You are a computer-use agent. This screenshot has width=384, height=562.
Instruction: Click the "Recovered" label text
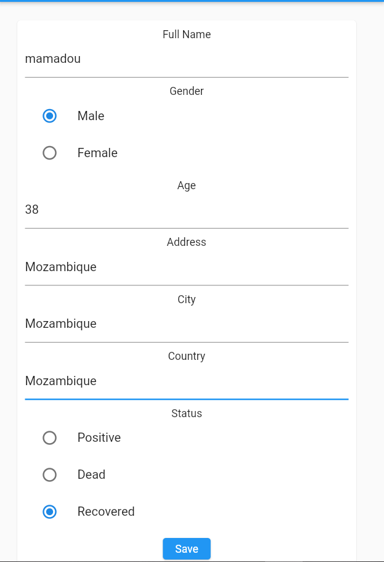pyautogui.click(x=106, y=511)
